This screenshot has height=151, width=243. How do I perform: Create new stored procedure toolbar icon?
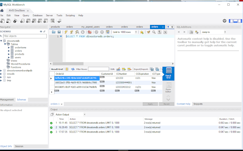(40, 21)
